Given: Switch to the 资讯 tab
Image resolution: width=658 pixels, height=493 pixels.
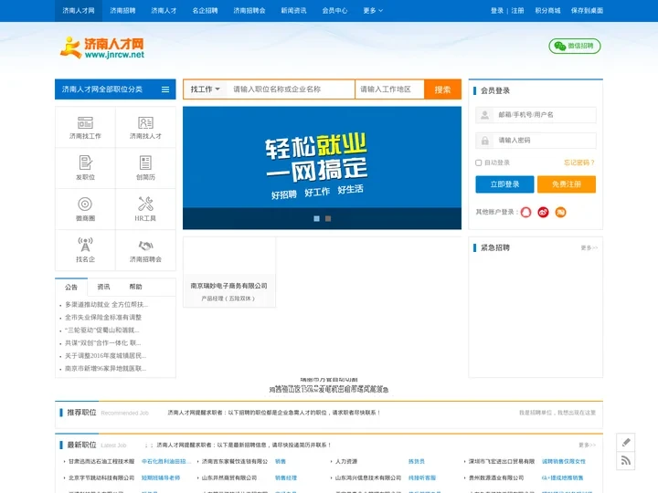Looking at the screenshot, I should pos(103,287).
